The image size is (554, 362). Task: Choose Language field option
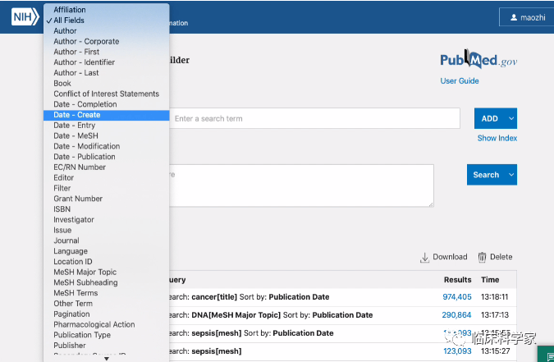107,251
